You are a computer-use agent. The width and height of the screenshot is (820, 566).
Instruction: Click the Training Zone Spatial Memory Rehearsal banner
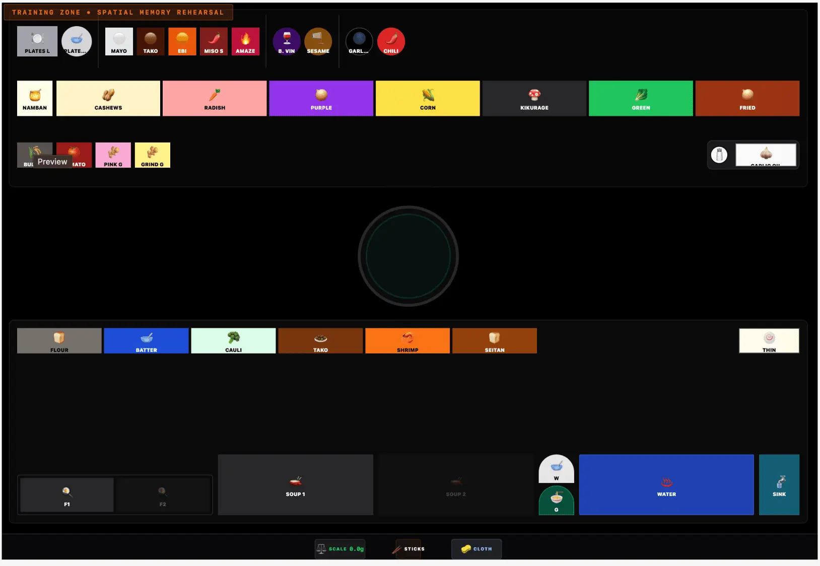[118, 12]
